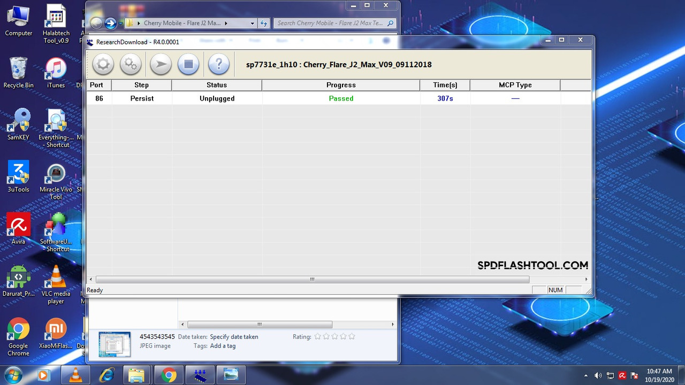685x385 pixels.
Task: Click ResearchDownload horizontal scrollbar thumb
Action: (312, 279)
